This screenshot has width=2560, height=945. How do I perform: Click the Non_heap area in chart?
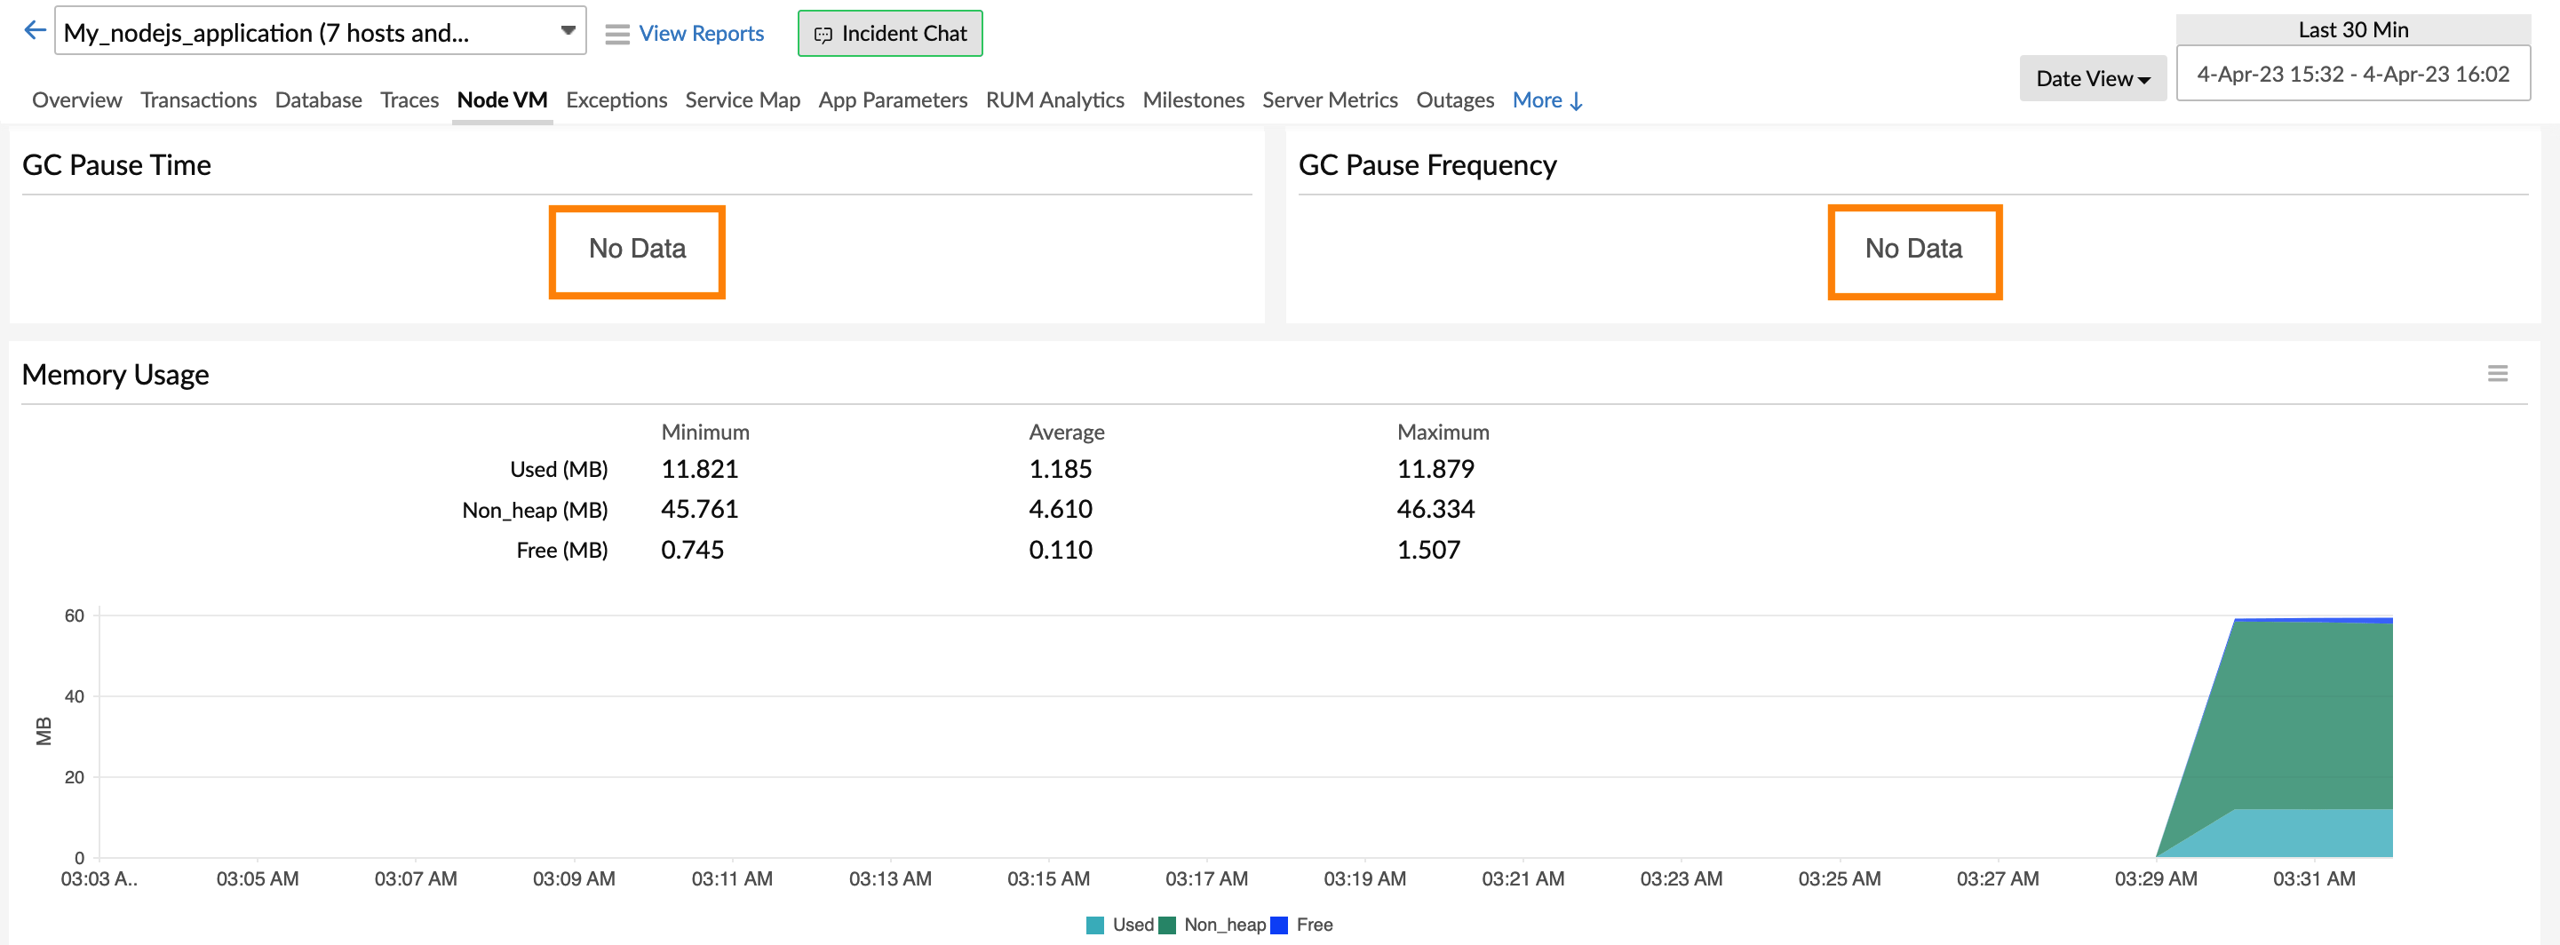(2306, 716)
